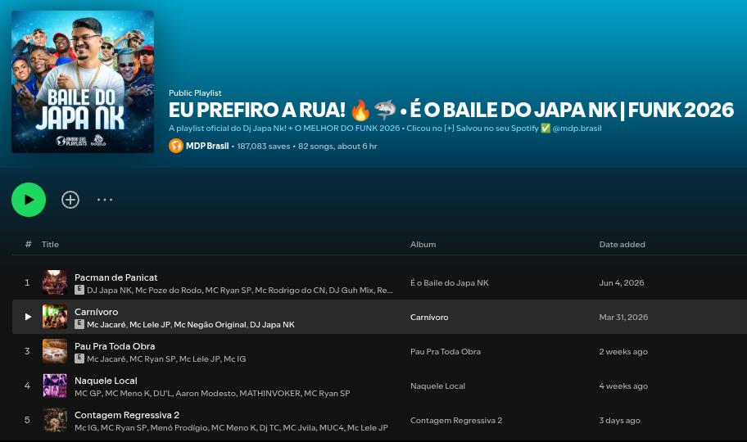Click track number 3 for Pau Pra Toda Obra

(x=27, y=351)
